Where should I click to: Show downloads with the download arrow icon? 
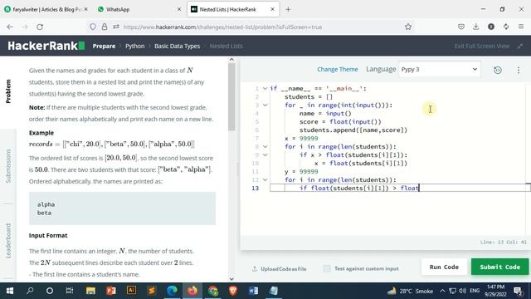point(475,27)
